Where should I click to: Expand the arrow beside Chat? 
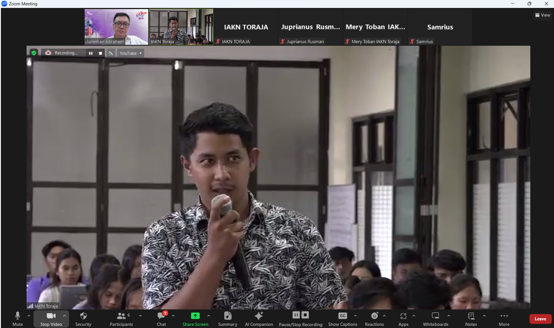pyautogui.click(x=173, y=316)
